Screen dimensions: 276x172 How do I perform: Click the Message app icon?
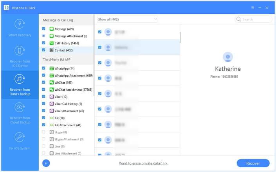(51, 29)
